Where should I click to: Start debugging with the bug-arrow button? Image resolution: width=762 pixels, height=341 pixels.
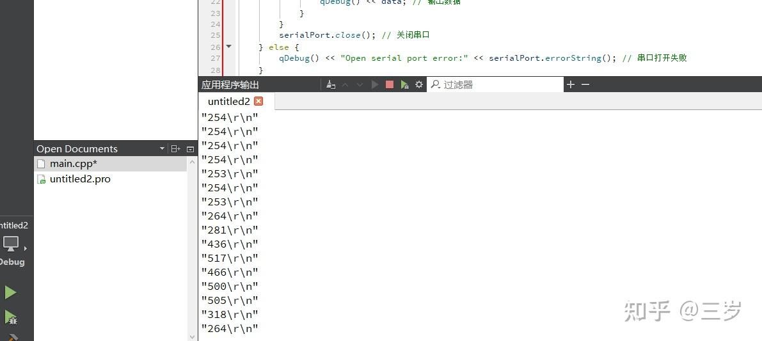(x=11, y=318)
